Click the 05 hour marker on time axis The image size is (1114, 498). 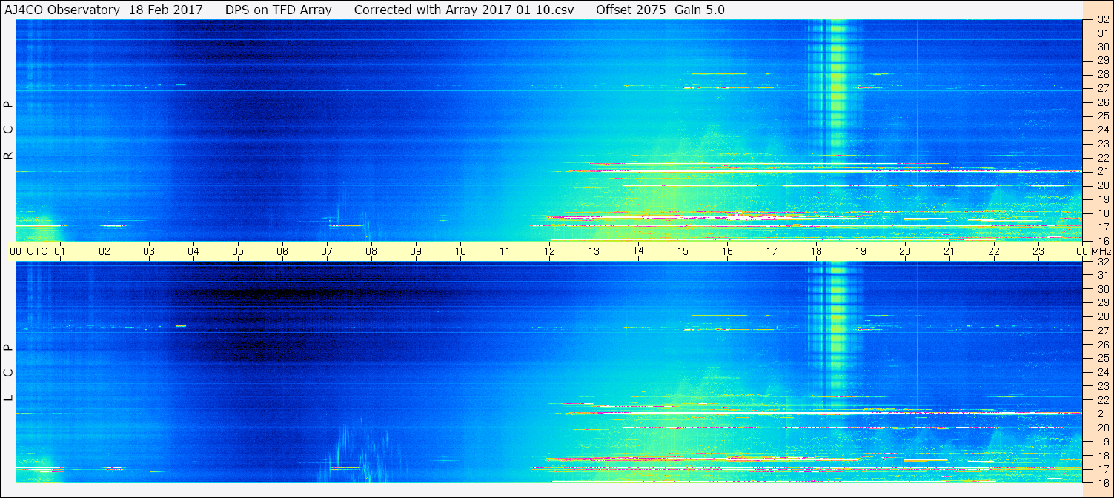point(238,251)
